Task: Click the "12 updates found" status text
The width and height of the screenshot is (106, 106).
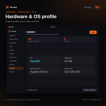Action: coord(32,90)
